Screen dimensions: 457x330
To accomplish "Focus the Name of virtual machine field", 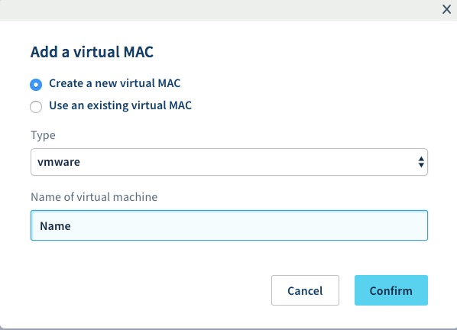I will point(229,225).
